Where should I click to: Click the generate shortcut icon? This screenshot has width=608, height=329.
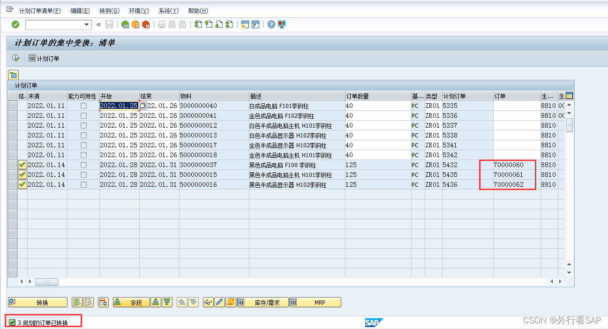[x=255, y=24]
